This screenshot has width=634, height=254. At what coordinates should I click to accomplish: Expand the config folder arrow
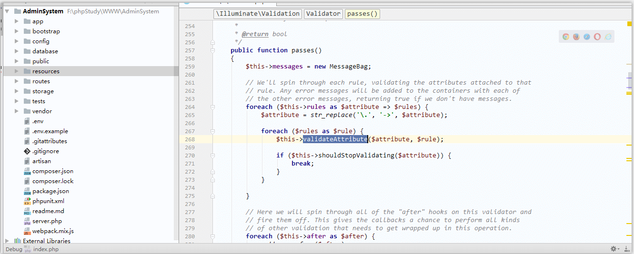point(17,41)
